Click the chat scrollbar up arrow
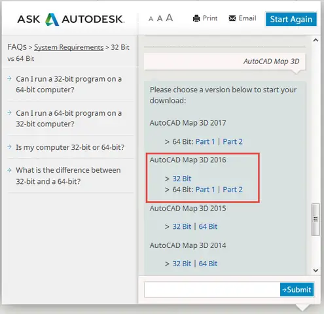Image resolution: width=324 pixels, height=314 pixels. pos(315,40)
